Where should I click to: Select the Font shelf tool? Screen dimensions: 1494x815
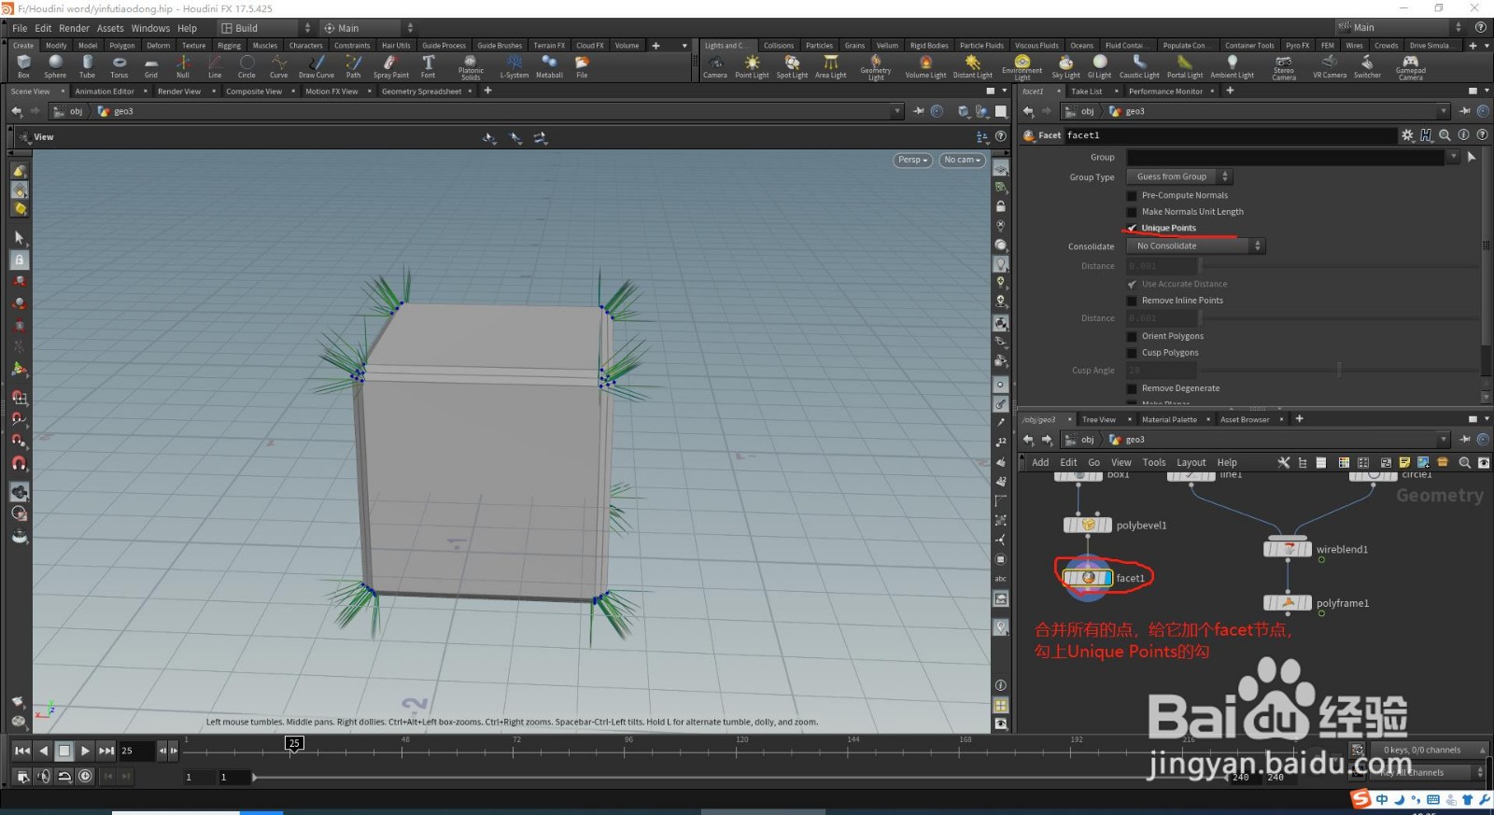click(x=428, y=66)
